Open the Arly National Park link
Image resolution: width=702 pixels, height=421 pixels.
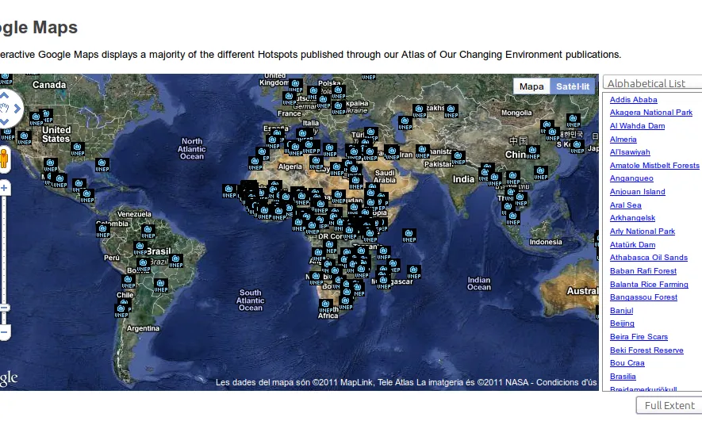pyautogui.click(x=642, y=232)
